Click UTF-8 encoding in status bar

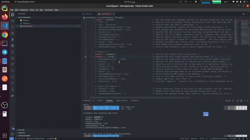click(202, 138)
